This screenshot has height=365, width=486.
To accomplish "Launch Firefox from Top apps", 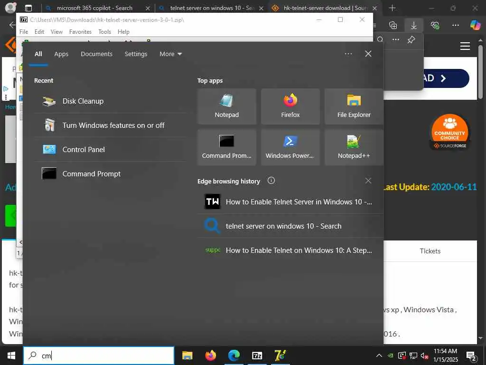I will [x=290, y=106].
